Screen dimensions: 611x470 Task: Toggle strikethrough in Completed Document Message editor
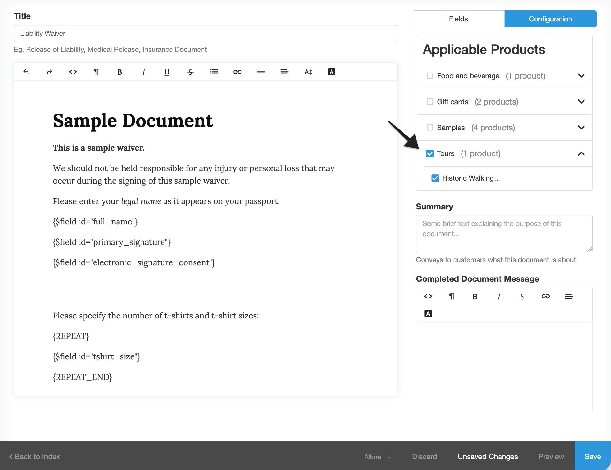pos(522,296)
